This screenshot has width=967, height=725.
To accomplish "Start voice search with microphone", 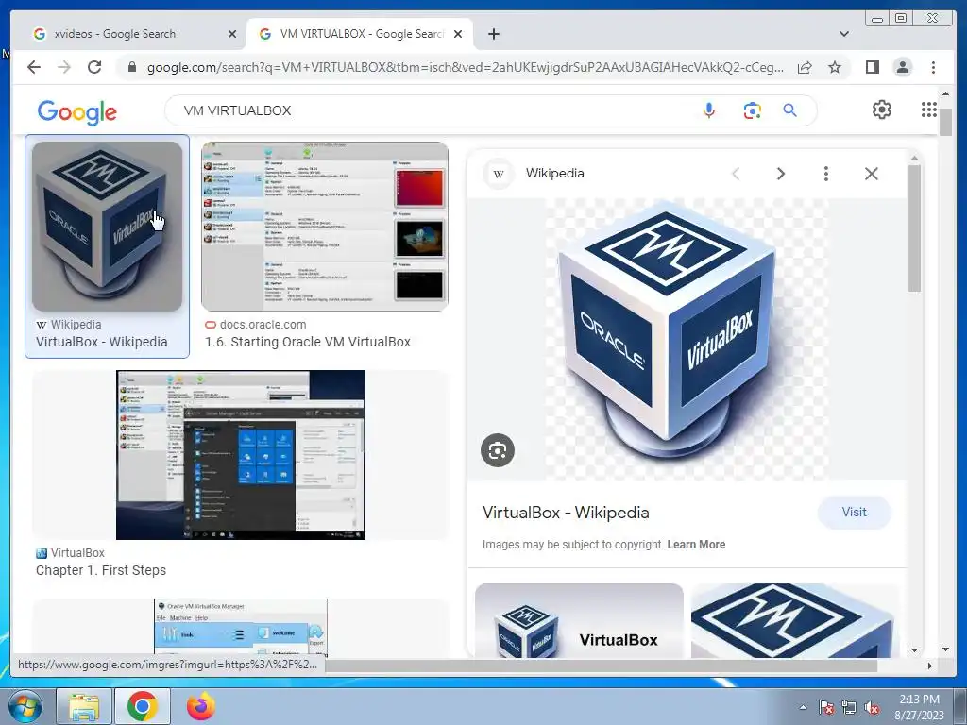I will pos(709,110).
